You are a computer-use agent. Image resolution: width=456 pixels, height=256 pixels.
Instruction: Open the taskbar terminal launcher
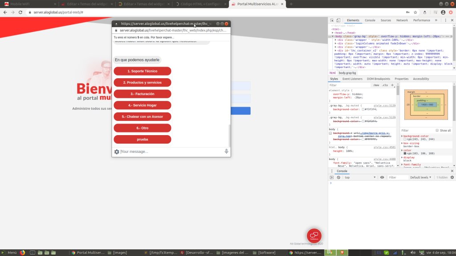tap(33, 252)
